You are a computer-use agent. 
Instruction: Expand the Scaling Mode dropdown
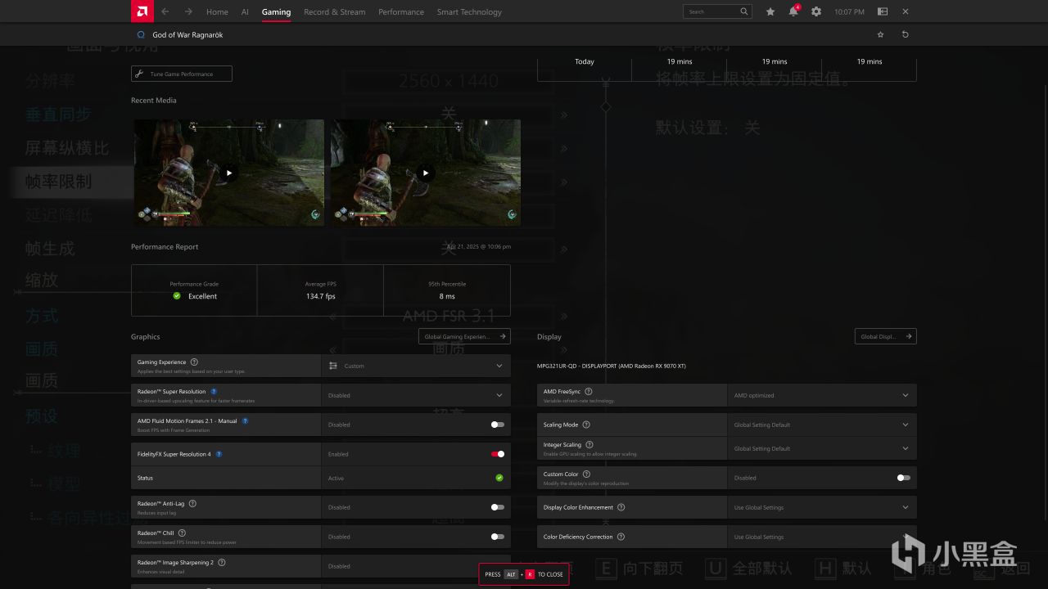click(822, 425)
